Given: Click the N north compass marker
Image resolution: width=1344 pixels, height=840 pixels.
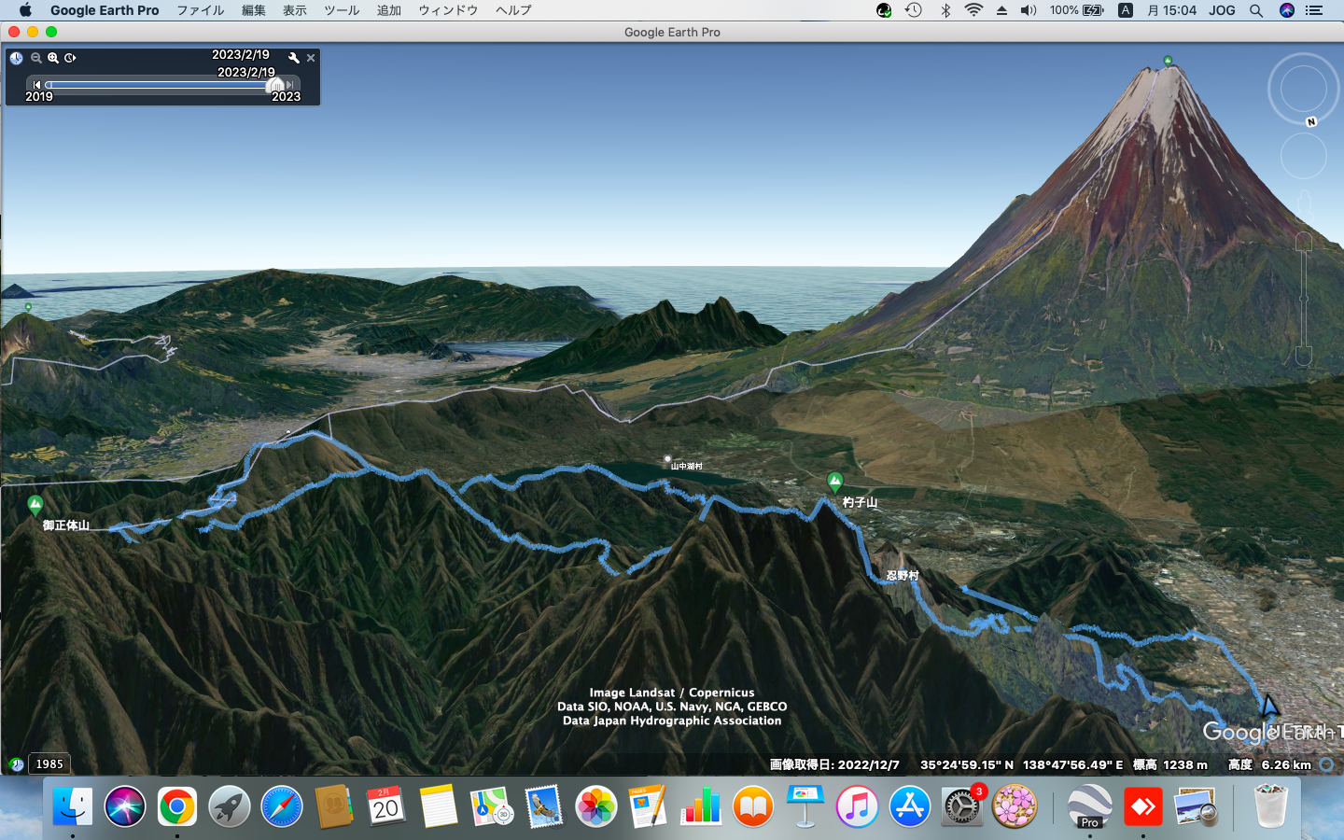Looking at the screenshot, I should (x=1311, y=121).
